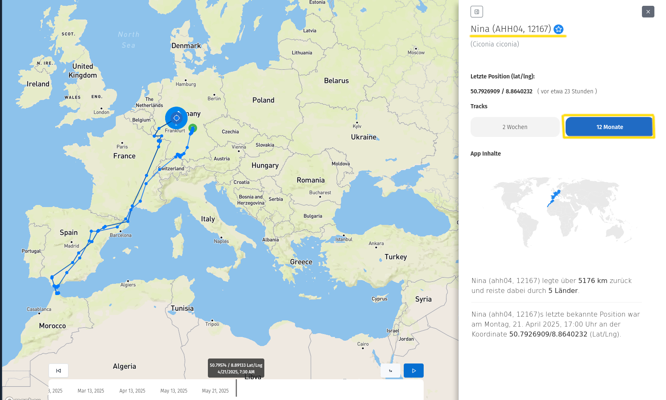Select the 12 Monate track range
666x400 pixels.
click(x=609, y=127)
